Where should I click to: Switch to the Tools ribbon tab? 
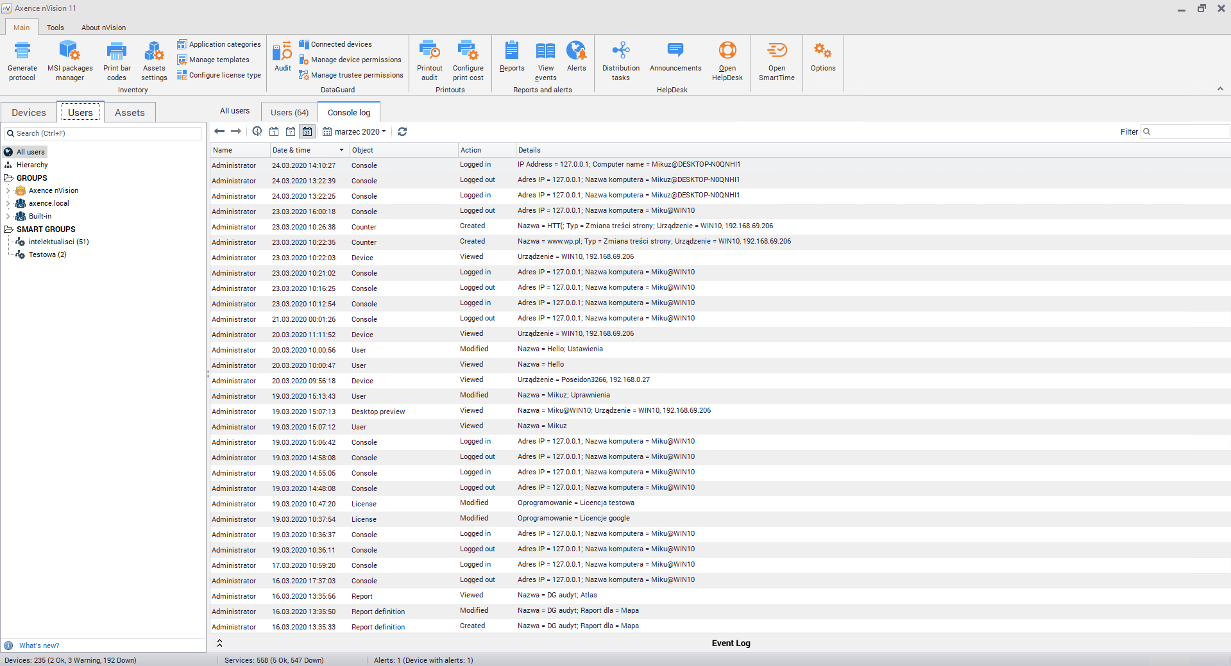click(55, 28)
